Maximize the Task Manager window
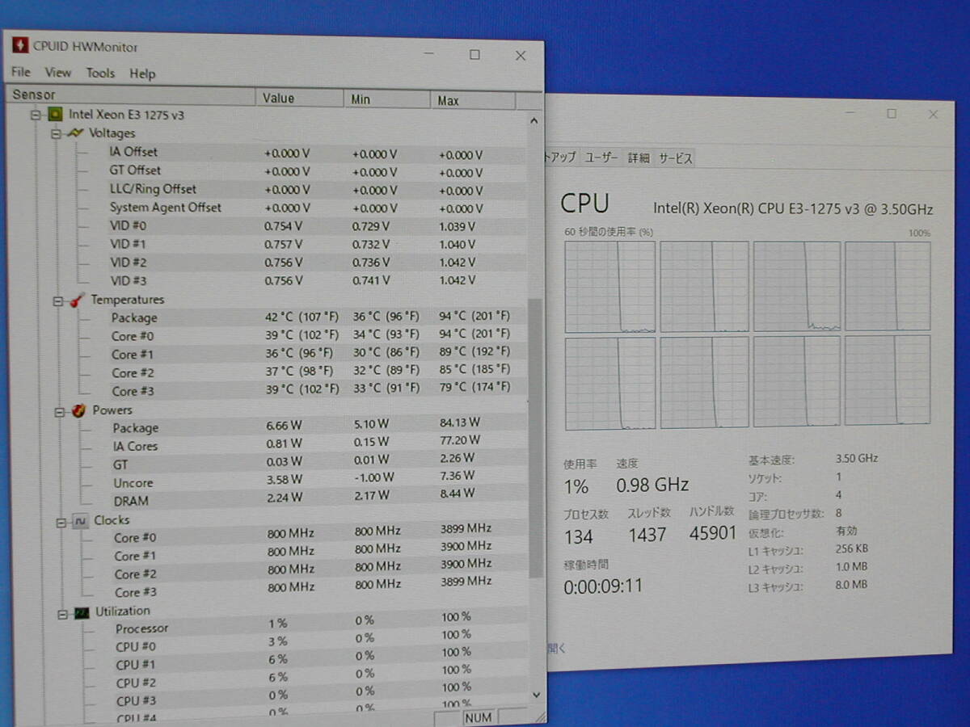970x727 pixels. (891, 114)
